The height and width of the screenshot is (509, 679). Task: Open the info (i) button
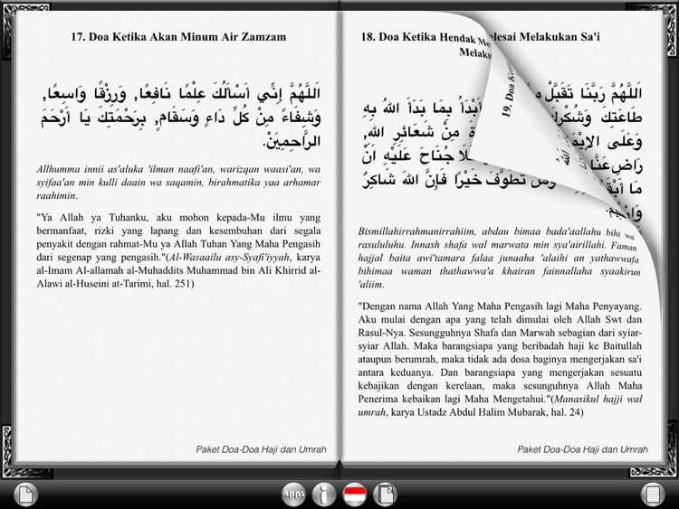(324, 494)
